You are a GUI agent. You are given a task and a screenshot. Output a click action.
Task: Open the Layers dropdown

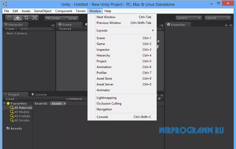click(x=188, y=18)
